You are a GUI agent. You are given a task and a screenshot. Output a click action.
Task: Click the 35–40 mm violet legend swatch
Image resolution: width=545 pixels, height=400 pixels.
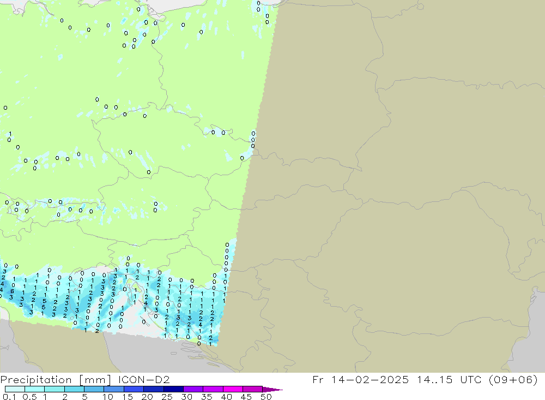point(213,389)
